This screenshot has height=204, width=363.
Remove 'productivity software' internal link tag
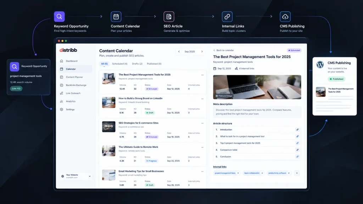click(x=289, y=173)
